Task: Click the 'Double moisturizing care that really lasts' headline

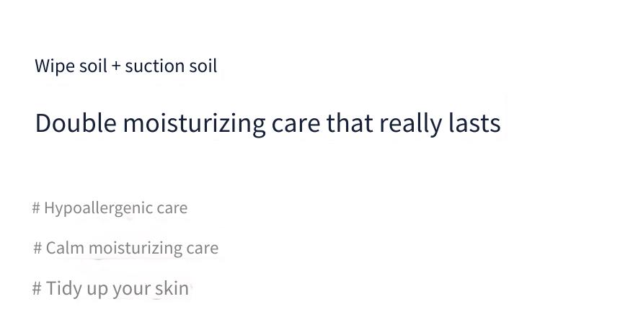Action: click(x=268, y=123)
